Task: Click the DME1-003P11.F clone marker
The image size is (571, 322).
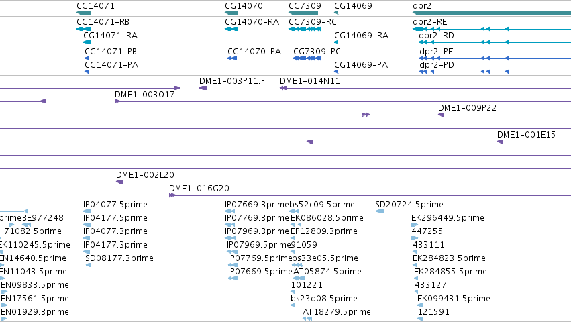Action: point(203,88)
